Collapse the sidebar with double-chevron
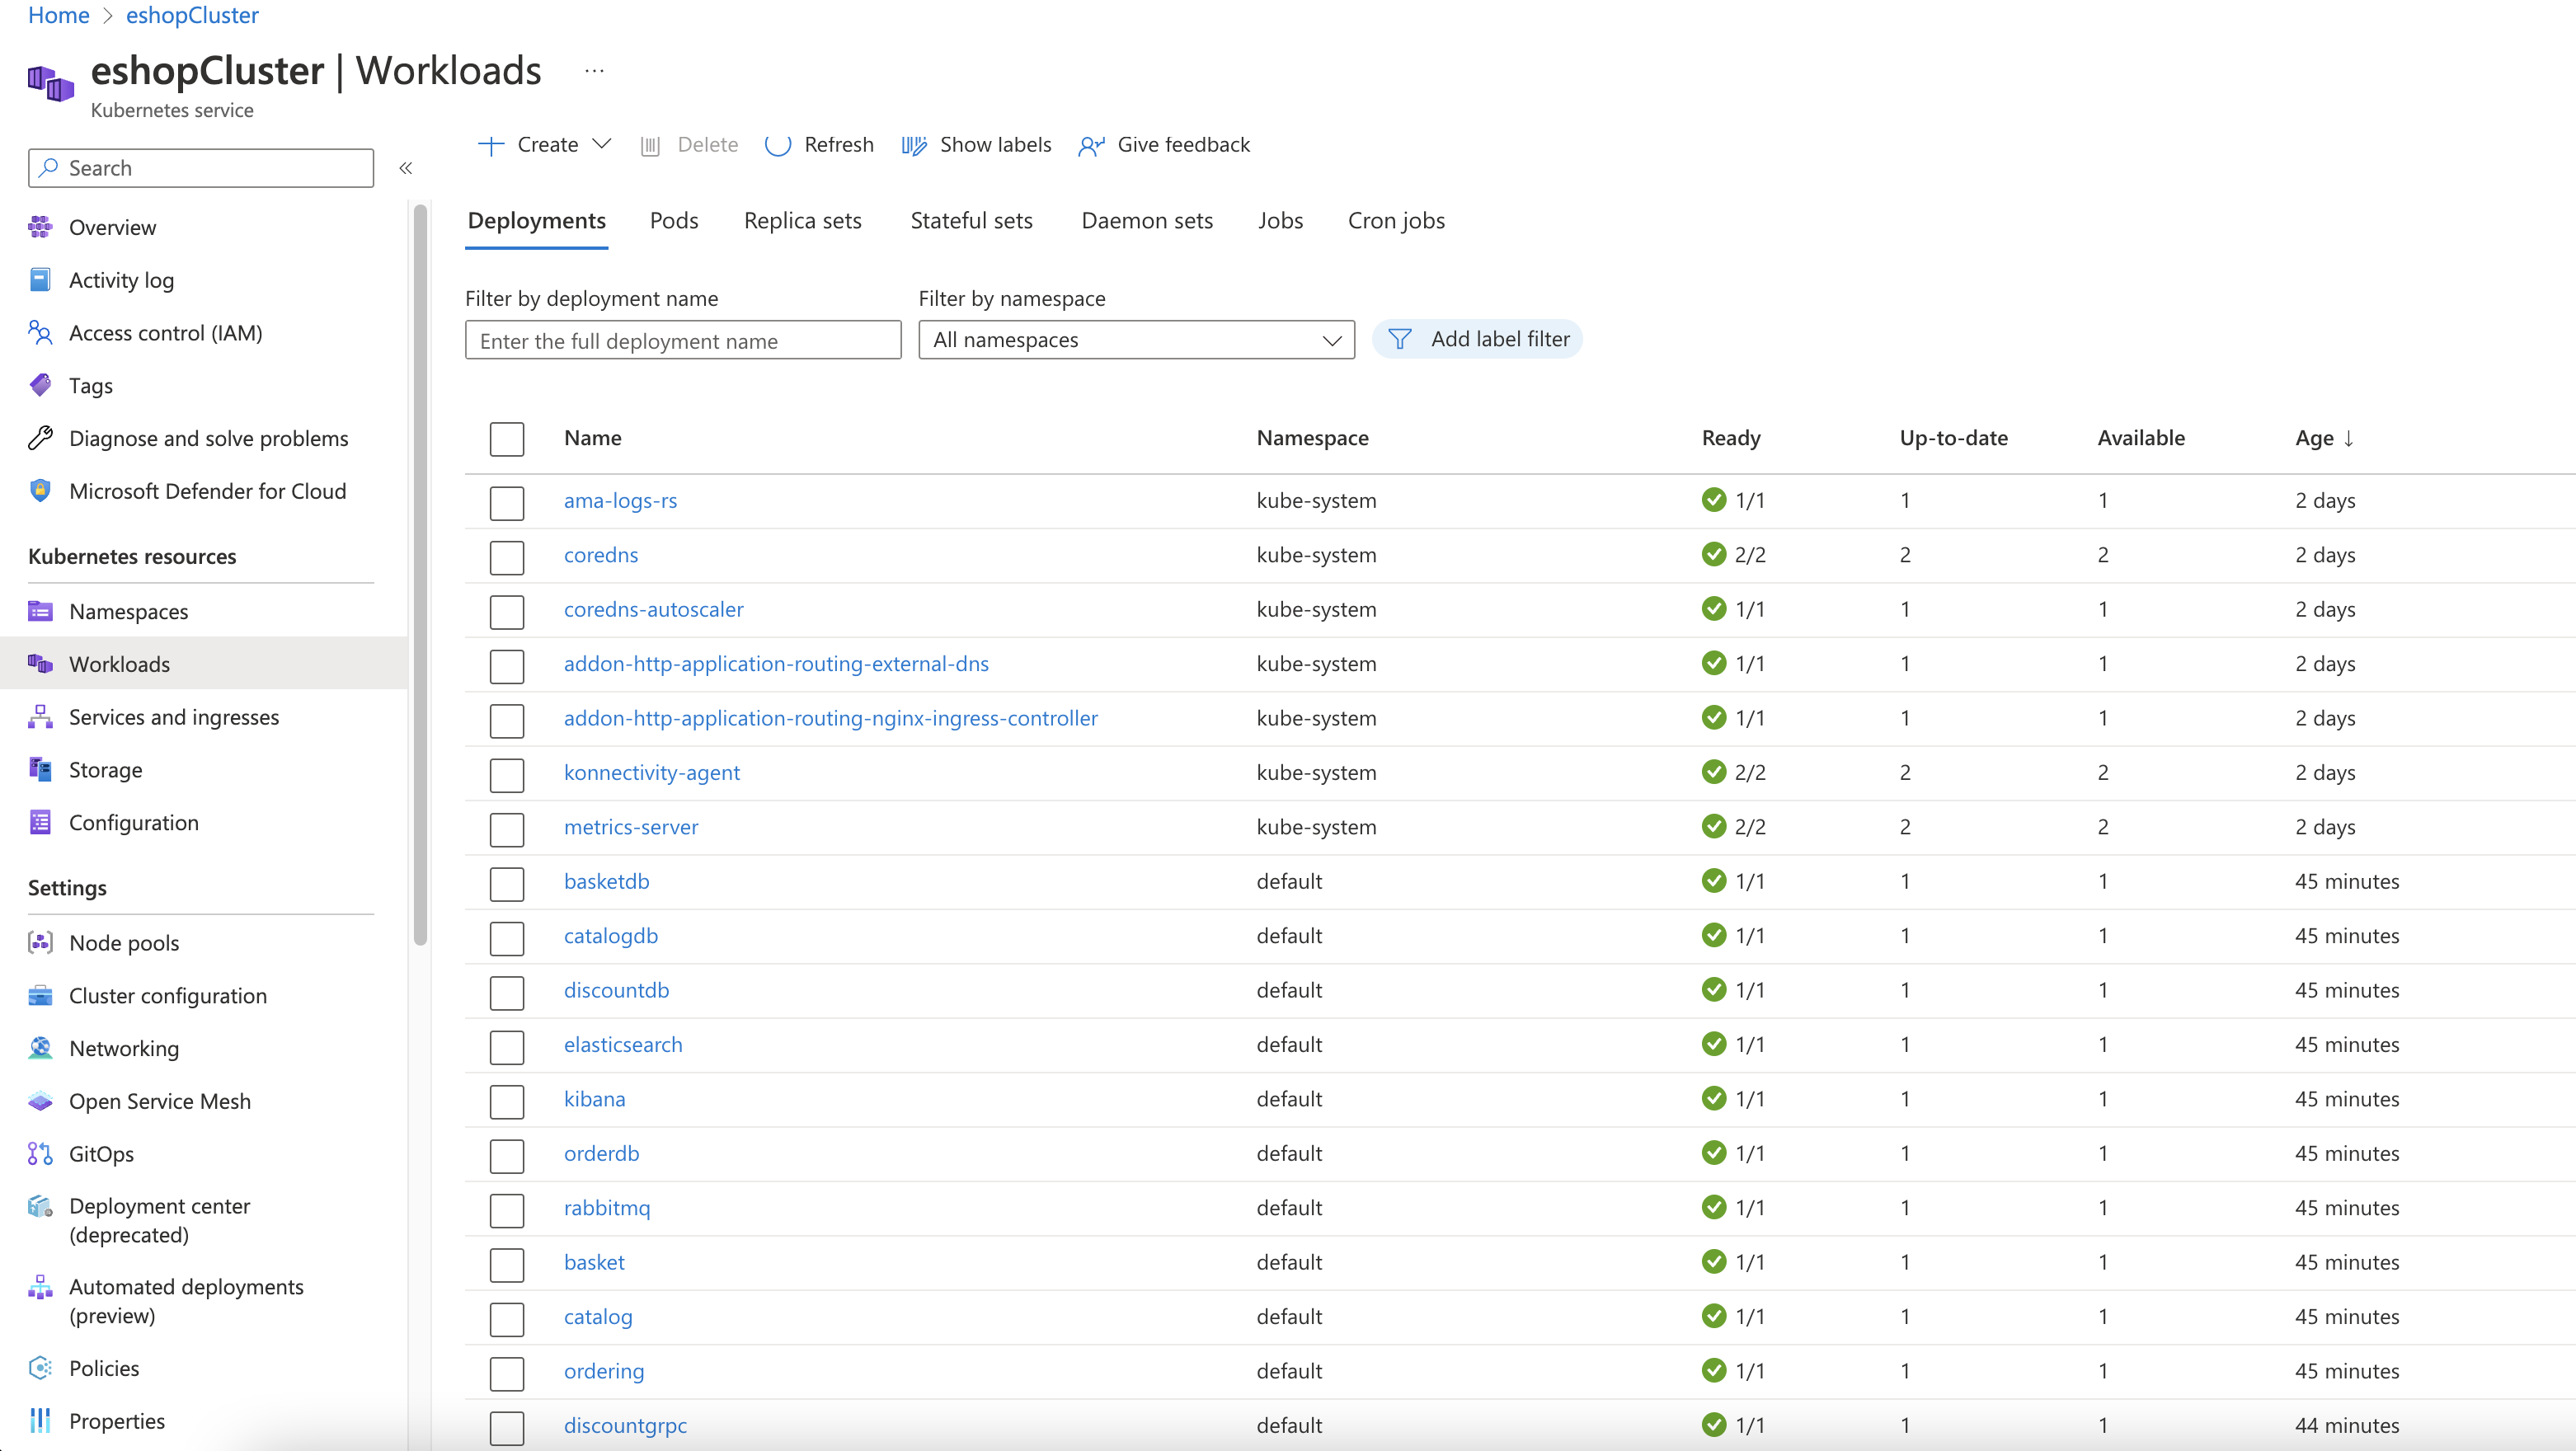 click(405, 168)
